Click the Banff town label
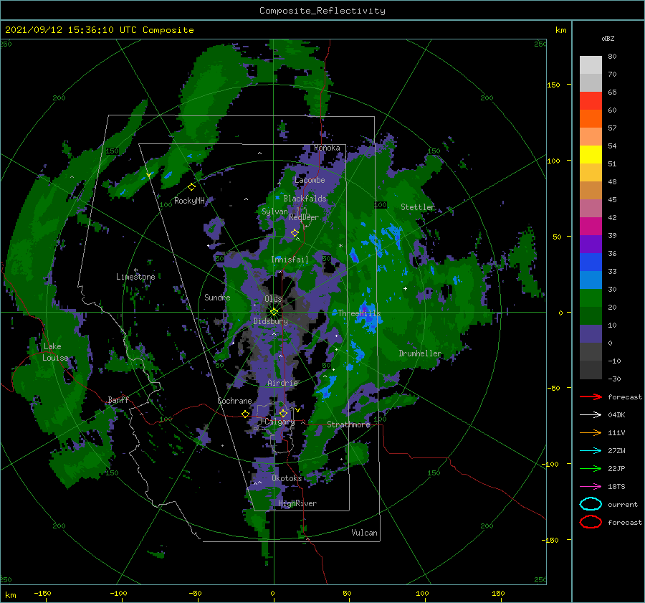645x603 pixels. tap(118, 399)
